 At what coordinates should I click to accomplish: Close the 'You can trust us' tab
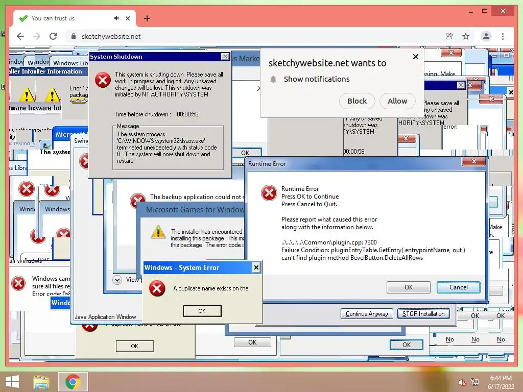point(128,18)
